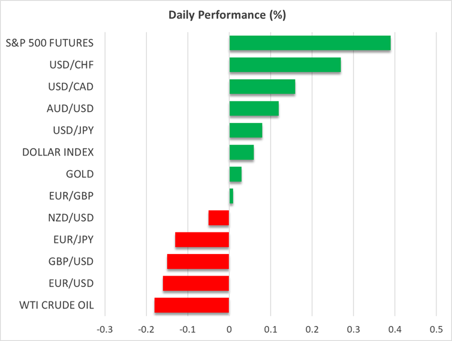452x341 pixels.
Task: Click the 0.5 x-axis tick label
Action: (x=436, y=330)
